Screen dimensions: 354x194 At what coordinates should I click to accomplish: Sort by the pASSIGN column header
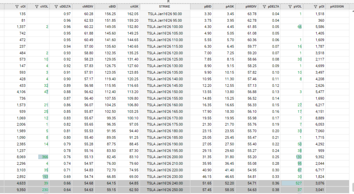(337, 7)
